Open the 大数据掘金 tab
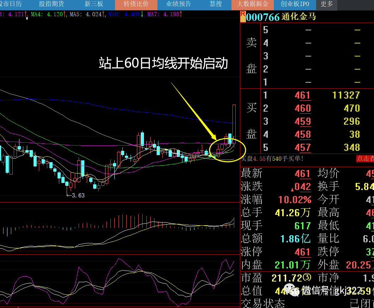This screenshot has width=374, height=308. click(x=253, y=4)
